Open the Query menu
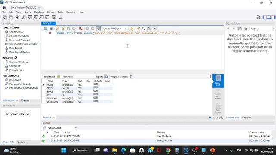 click(x=28, y=12)
